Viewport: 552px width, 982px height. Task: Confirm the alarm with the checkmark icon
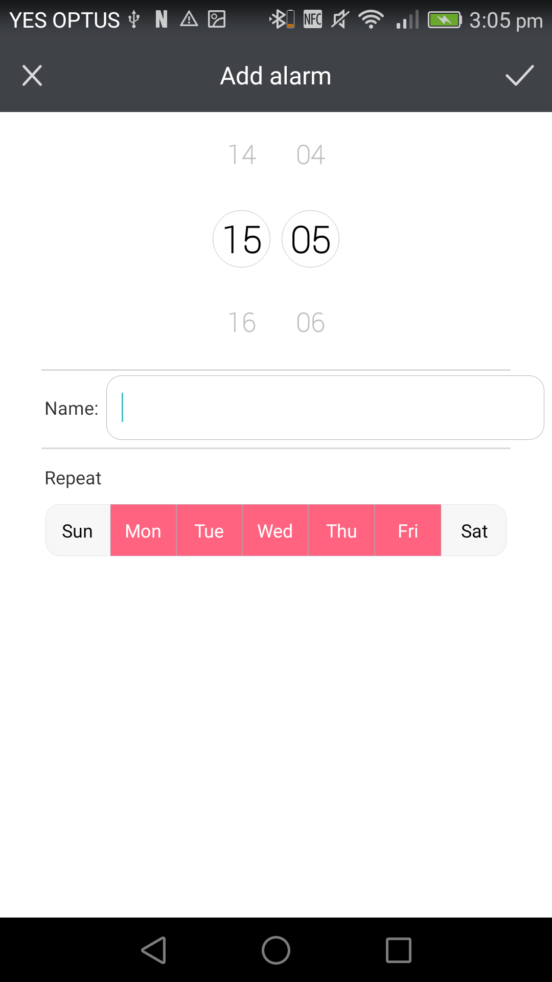[519, 76]
